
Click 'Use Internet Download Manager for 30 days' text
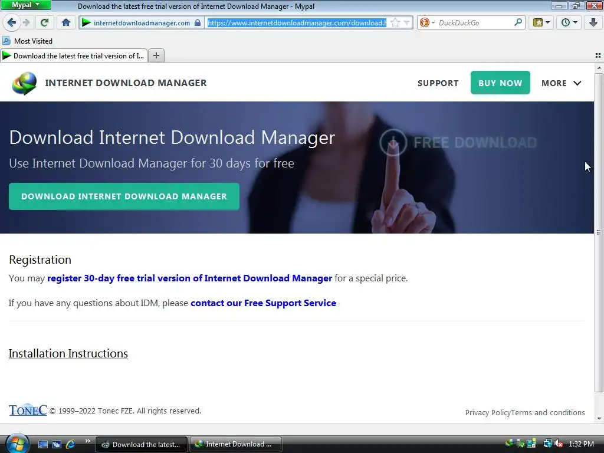152,163
